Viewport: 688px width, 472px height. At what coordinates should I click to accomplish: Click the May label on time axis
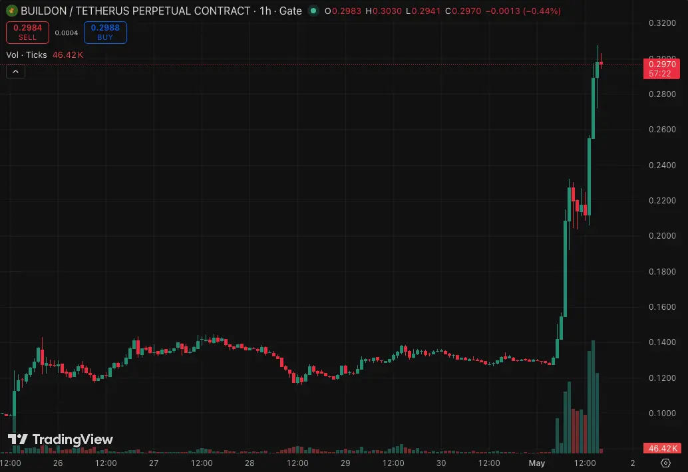tap(536, 463)
